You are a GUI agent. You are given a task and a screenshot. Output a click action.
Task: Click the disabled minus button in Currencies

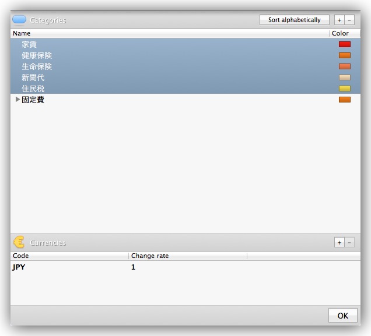click(x=349, y=242)
